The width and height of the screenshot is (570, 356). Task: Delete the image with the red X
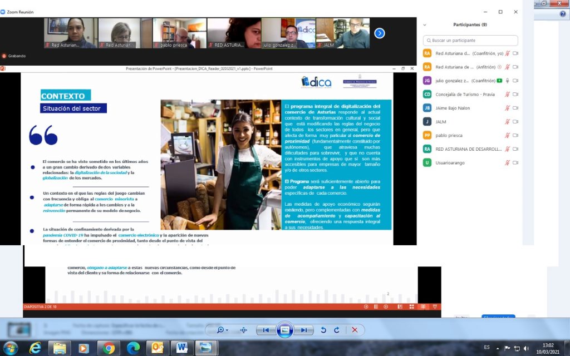click(355, 330)
